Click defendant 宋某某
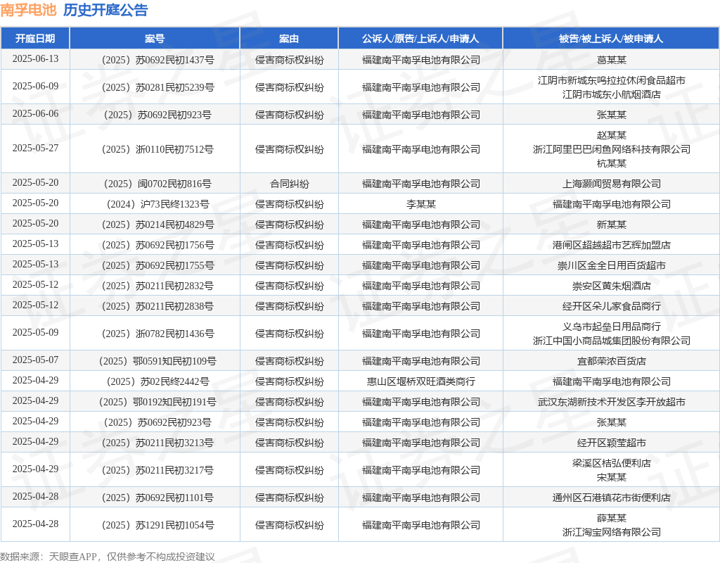The image size is (720, 563). point(612,478)
